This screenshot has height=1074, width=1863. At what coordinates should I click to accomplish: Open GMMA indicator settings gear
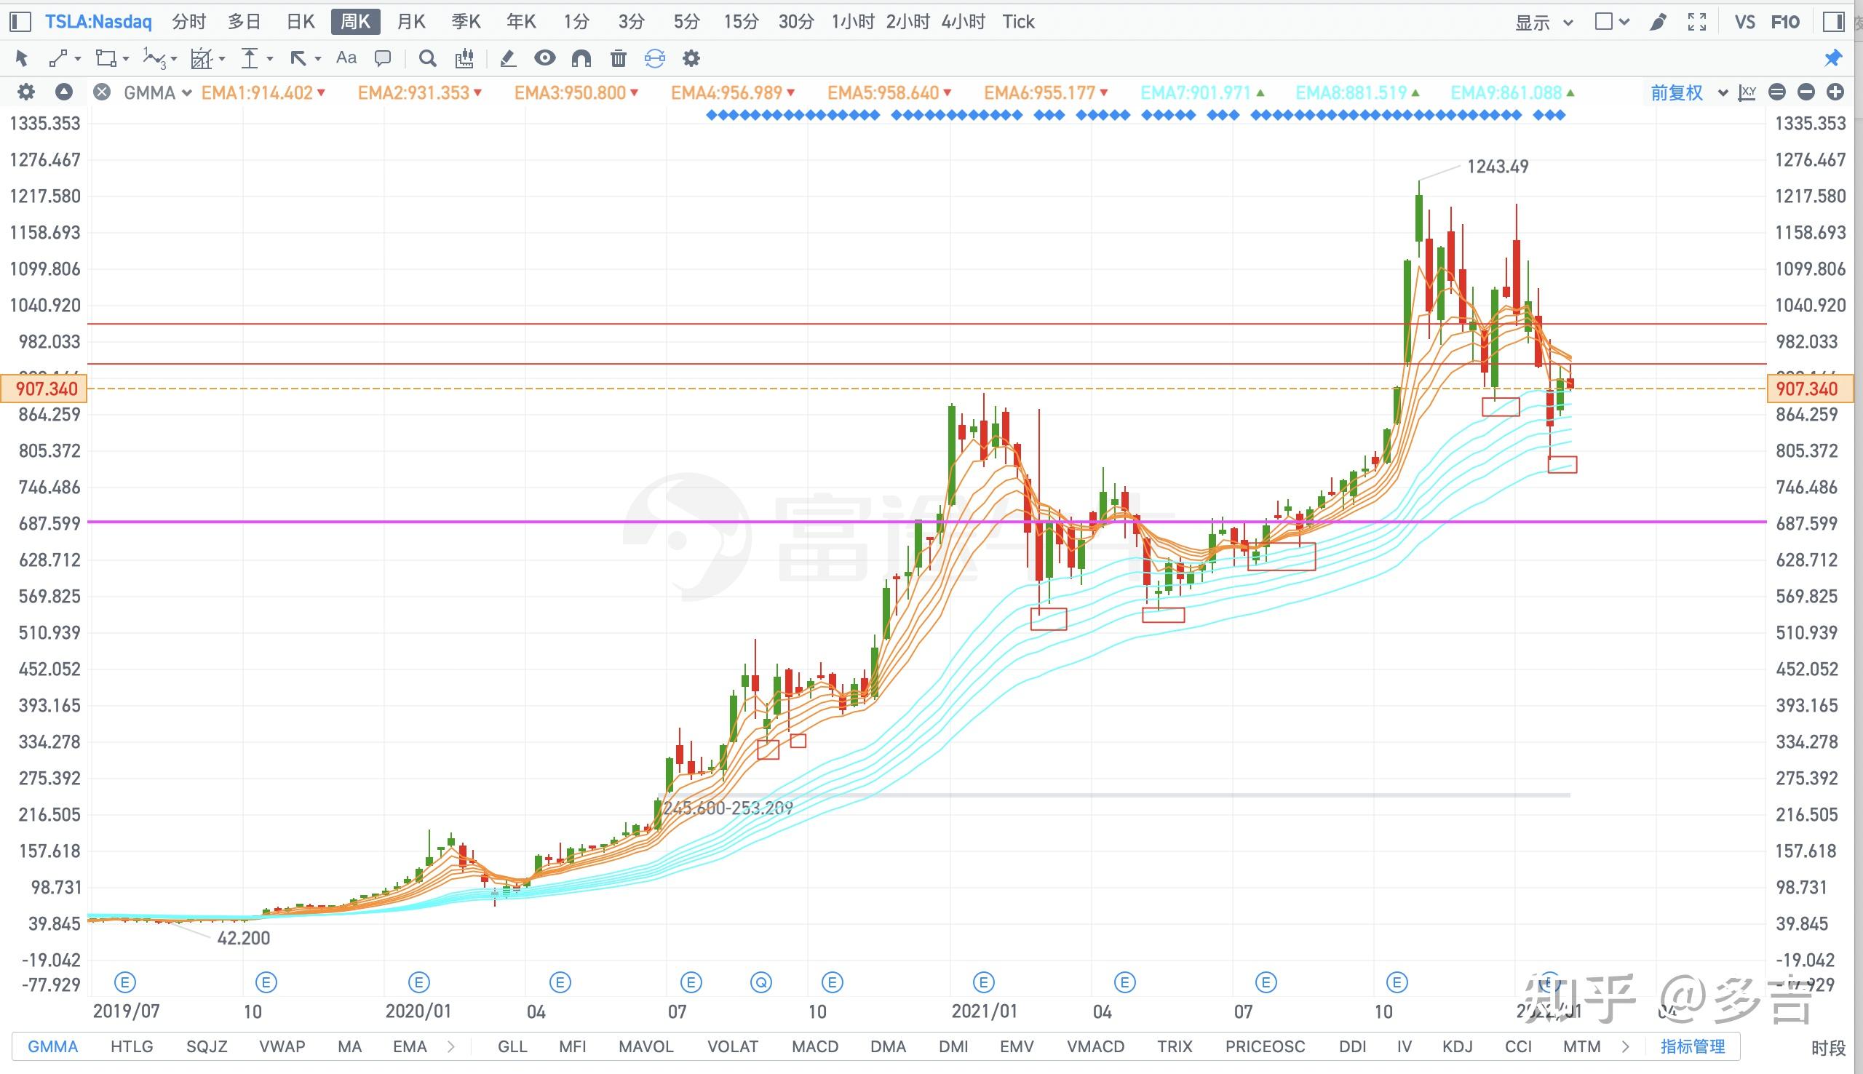(25, 92)
